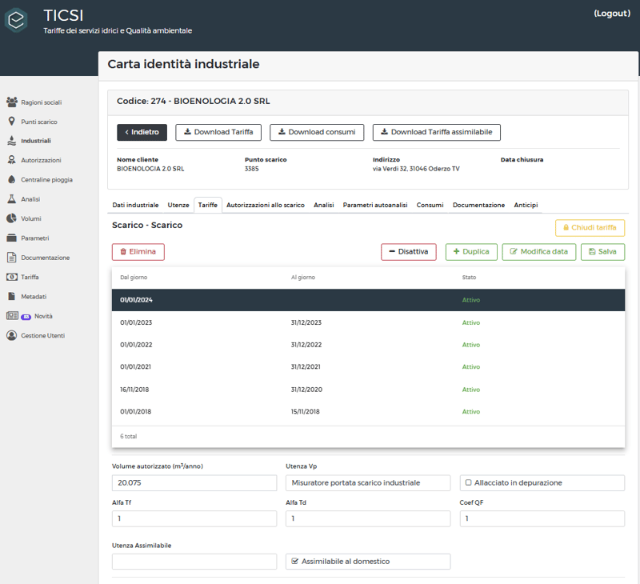Select the 01/01/2022 tariff row
Viewport: 640px width, 584px height.
[368, 345]
